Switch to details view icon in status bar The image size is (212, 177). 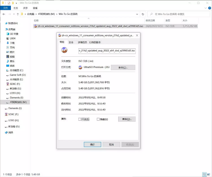(x=204, y=174)
